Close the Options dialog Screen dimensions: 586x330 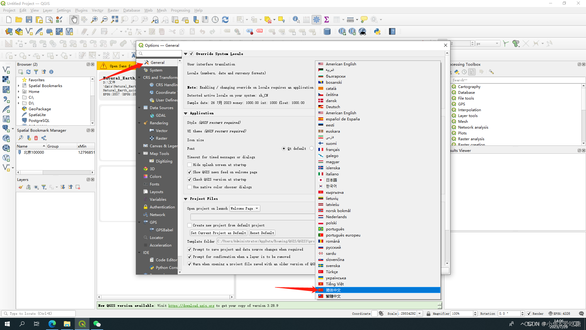[446, 45]
